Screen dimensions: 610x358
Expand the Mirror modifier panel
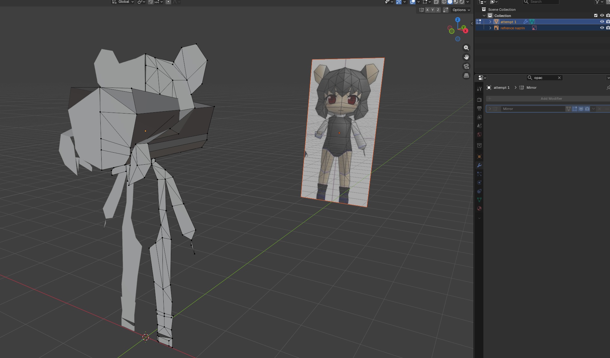(x=490, y=109)
